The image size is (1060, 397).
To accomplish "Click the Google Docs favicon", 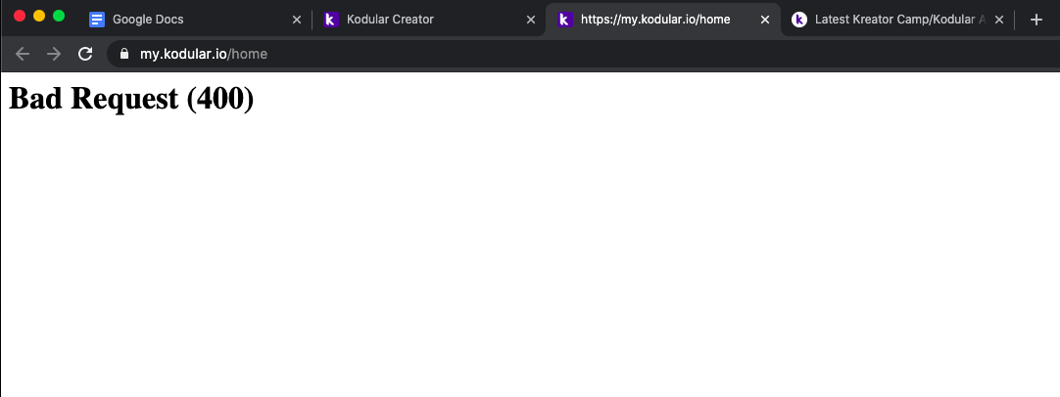I will [97, 20].
